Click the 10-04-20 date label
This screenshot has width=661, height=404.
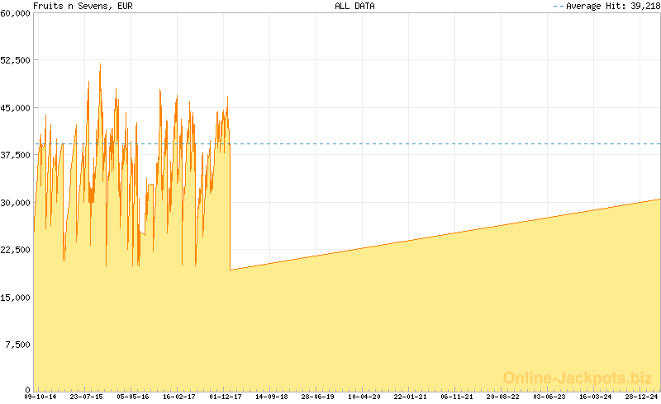pyautogui.click(x=364, y=397)
